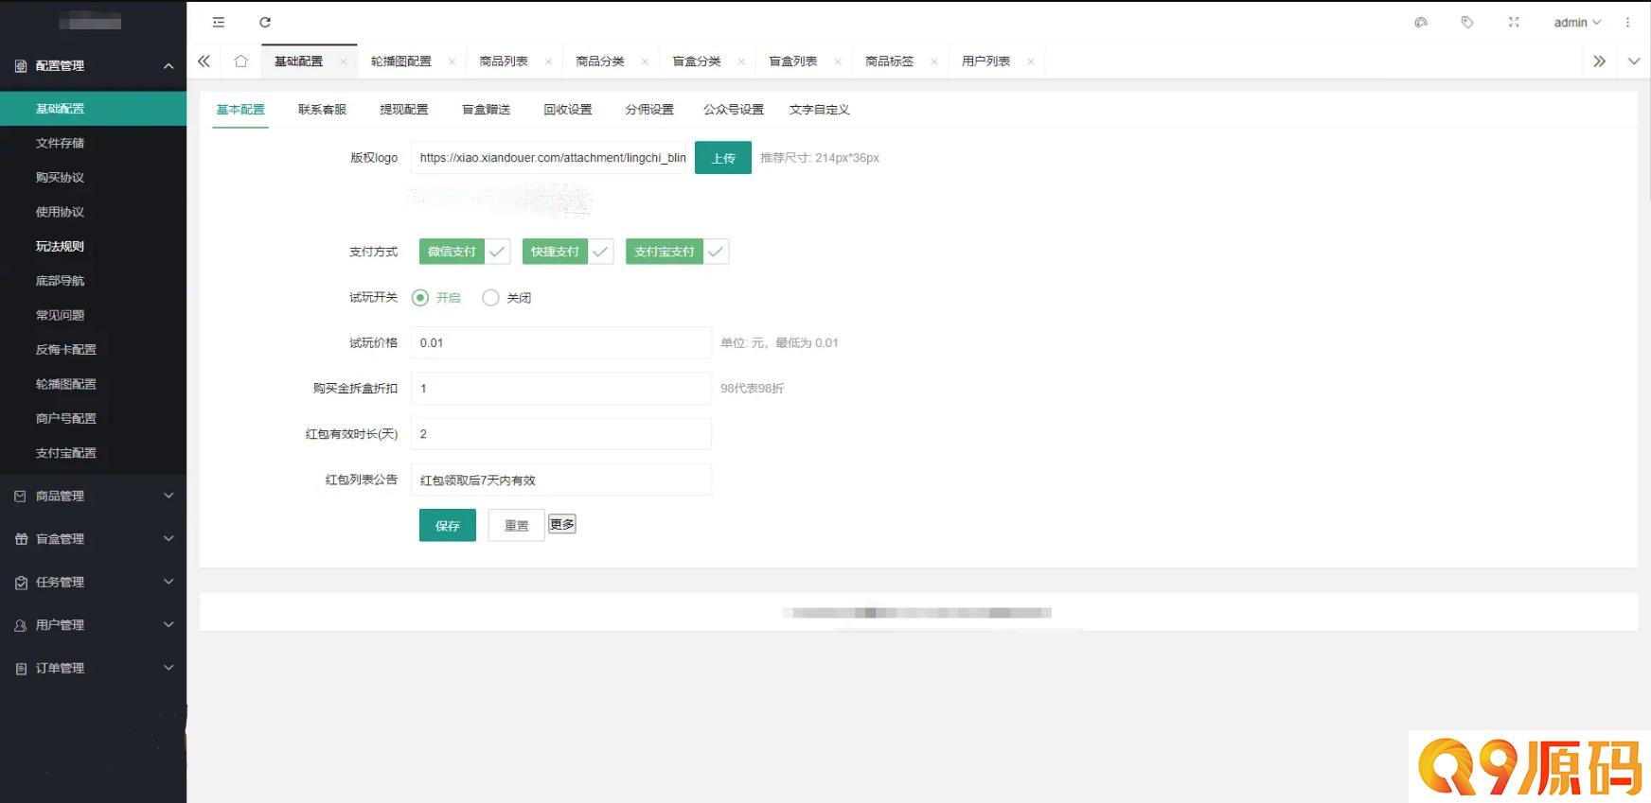Open 文件存储 in the sidebar

(93, 143)
